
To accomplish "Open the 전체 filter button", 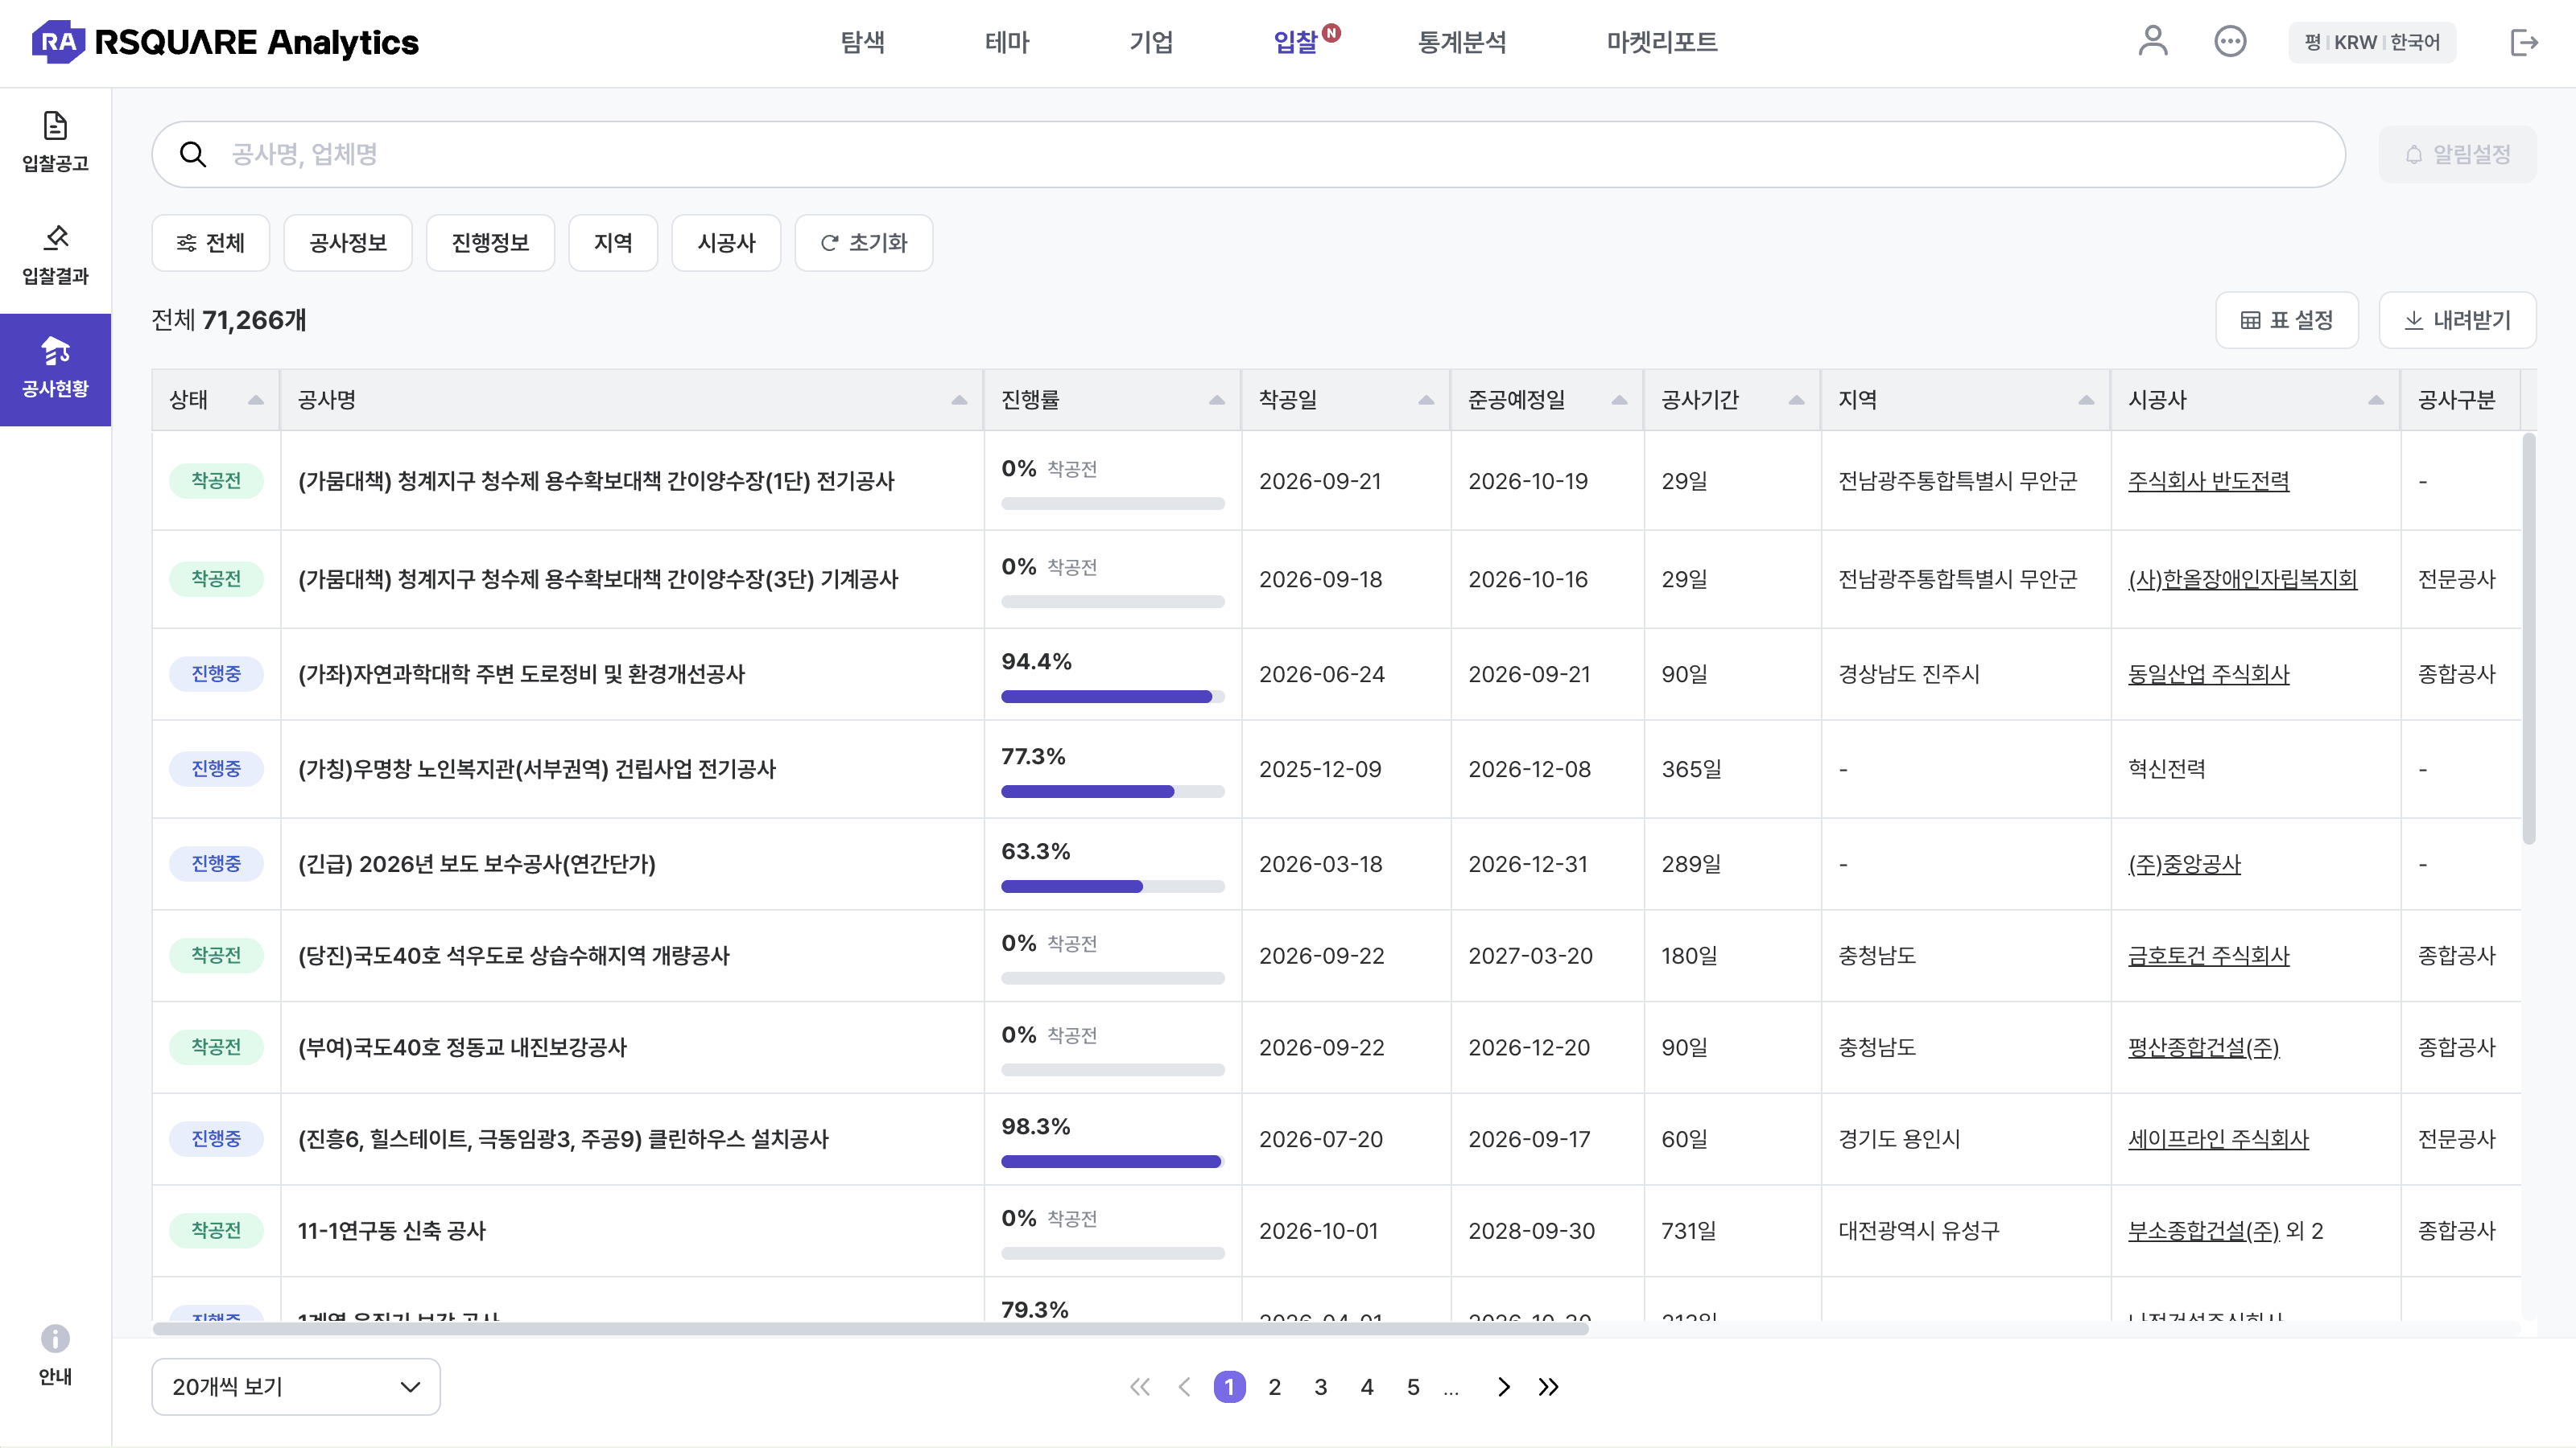I will (211, 243).
